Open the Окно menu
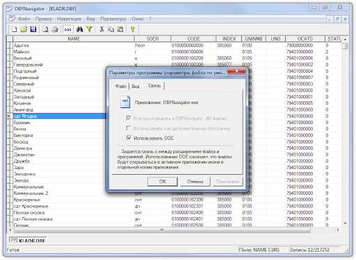Viewport: 356px width, 260px height. point(138,19)
